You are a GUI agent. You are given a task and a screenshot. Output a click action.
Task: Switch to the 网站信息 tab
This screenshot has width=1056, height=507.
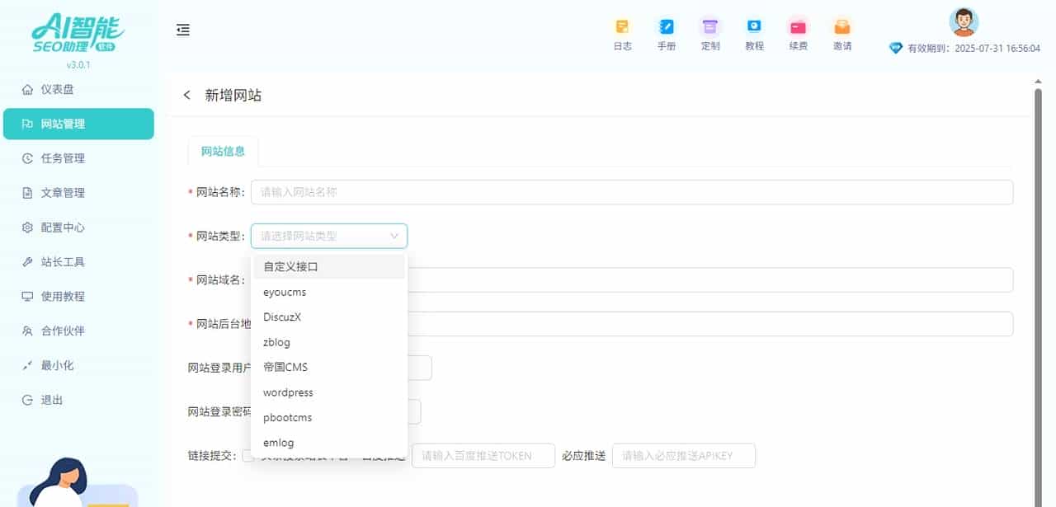click(222, 151)
